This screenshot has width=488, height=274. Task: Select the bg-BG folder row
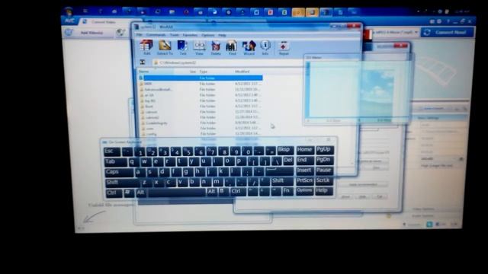(x=201, y=100)
